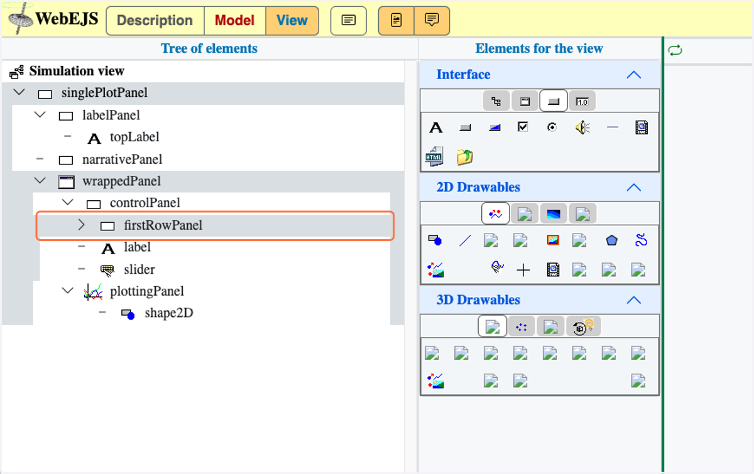Open the rotation-and-lightbulb 3D tab
The height and width of the screenshot is (474, 754).
(x=582, y=326)
